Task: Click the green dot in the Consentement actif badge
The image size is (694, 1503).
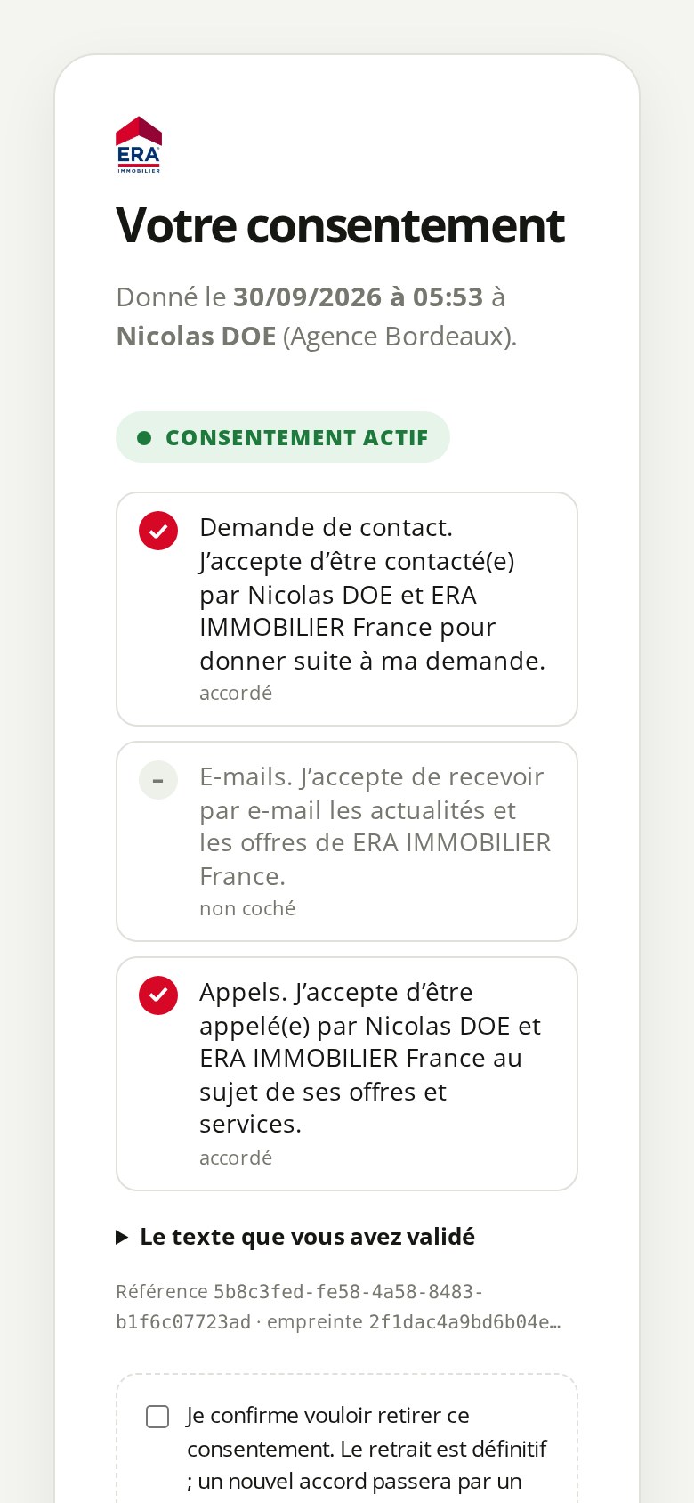Action: pyautogui.click(x=144, y=438)
